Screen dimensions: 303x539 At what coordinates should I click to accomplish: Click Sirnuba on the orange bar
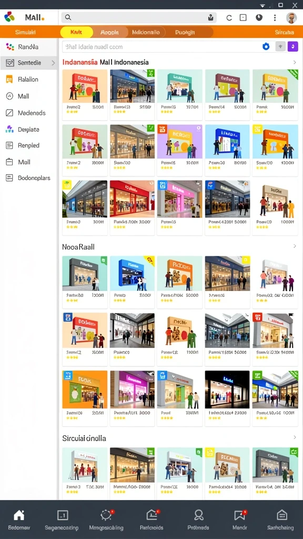(285, 32)
